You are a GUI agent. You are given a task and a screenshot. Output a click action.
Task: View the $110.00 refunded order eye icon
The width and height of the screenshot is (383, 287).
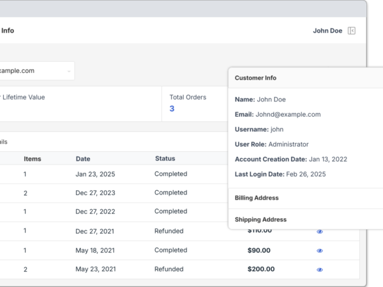click(320, 232)
